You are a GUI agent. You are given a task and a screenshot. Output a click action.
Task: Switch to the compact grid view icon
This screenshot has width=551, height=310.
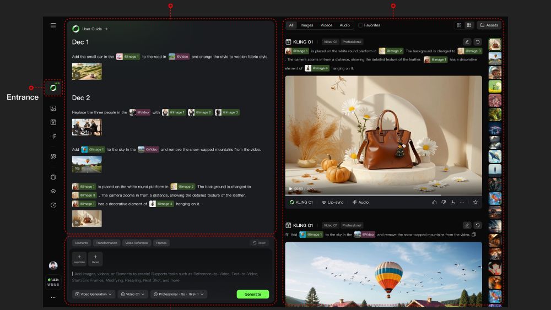[459, 25]
